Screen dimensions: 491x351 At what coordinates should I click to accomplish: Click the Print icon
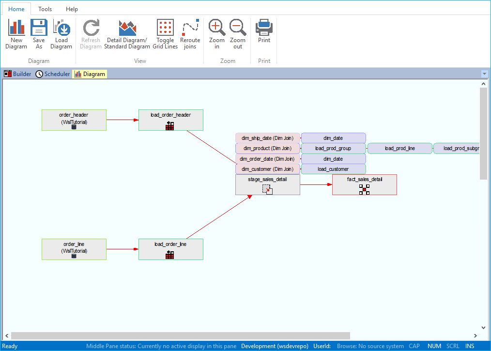(264, 27)
